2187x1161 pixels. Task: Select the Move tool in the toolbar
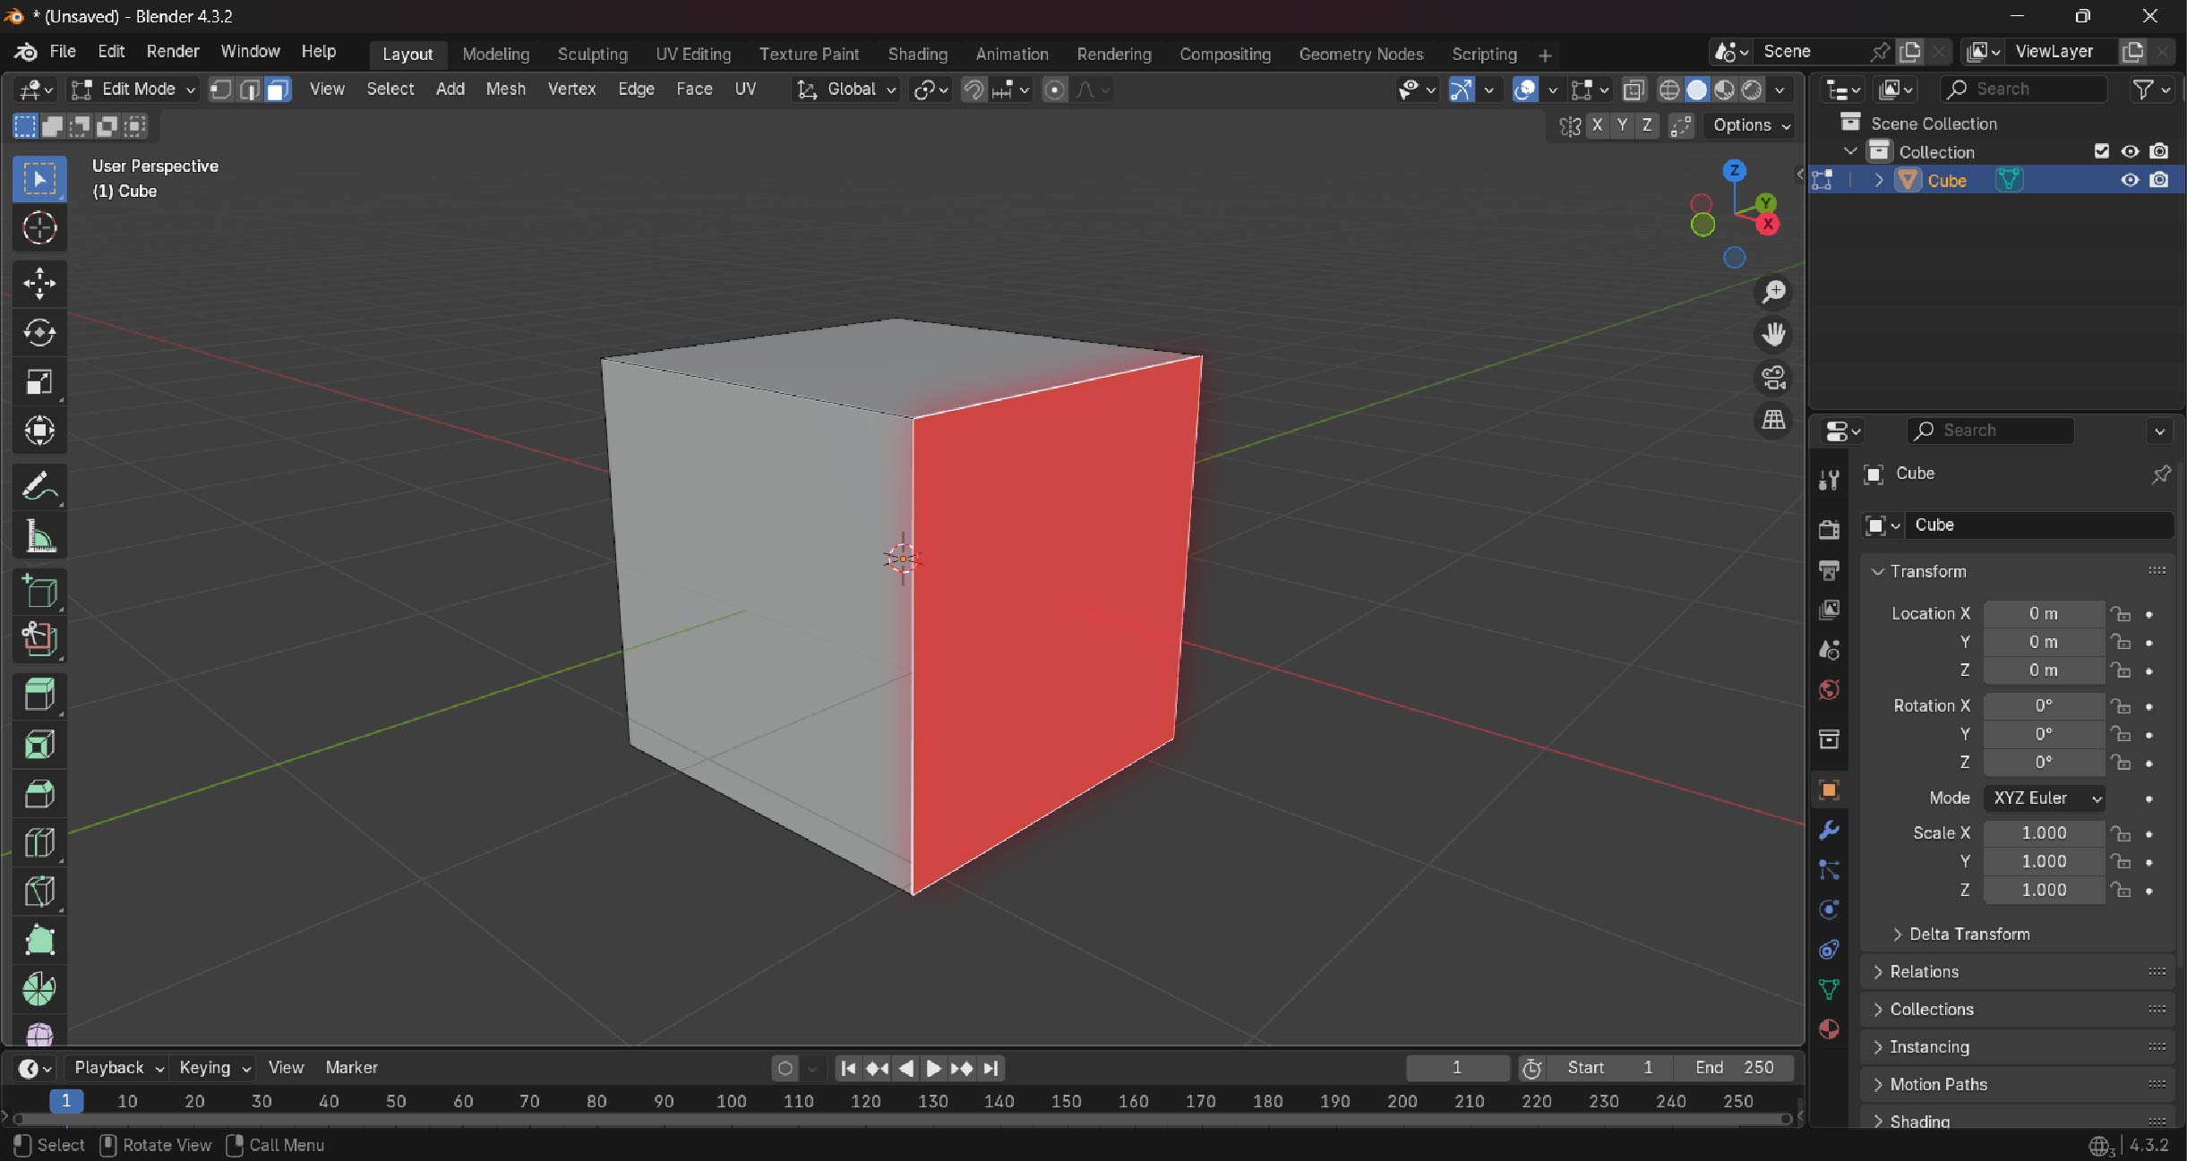pos(39,283)
